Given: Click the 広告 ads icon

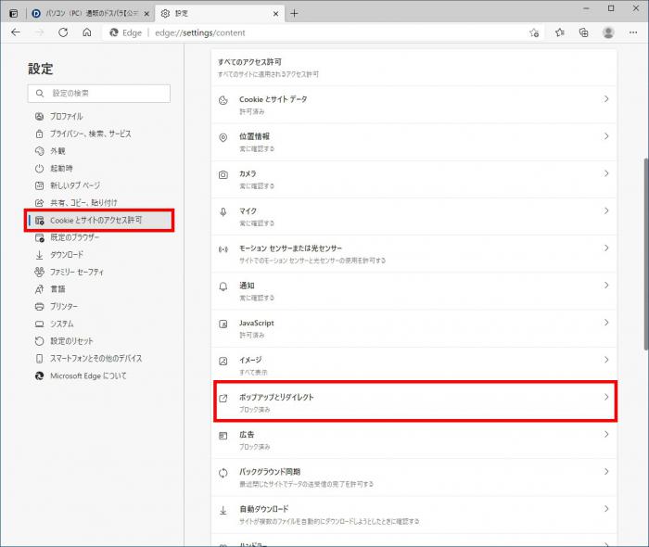Looking at the screenshot, I should pos(223,436).
